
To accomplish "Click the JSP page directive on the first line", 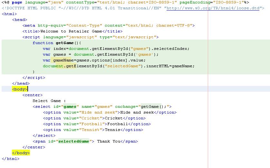I will [x=125, y=2].
